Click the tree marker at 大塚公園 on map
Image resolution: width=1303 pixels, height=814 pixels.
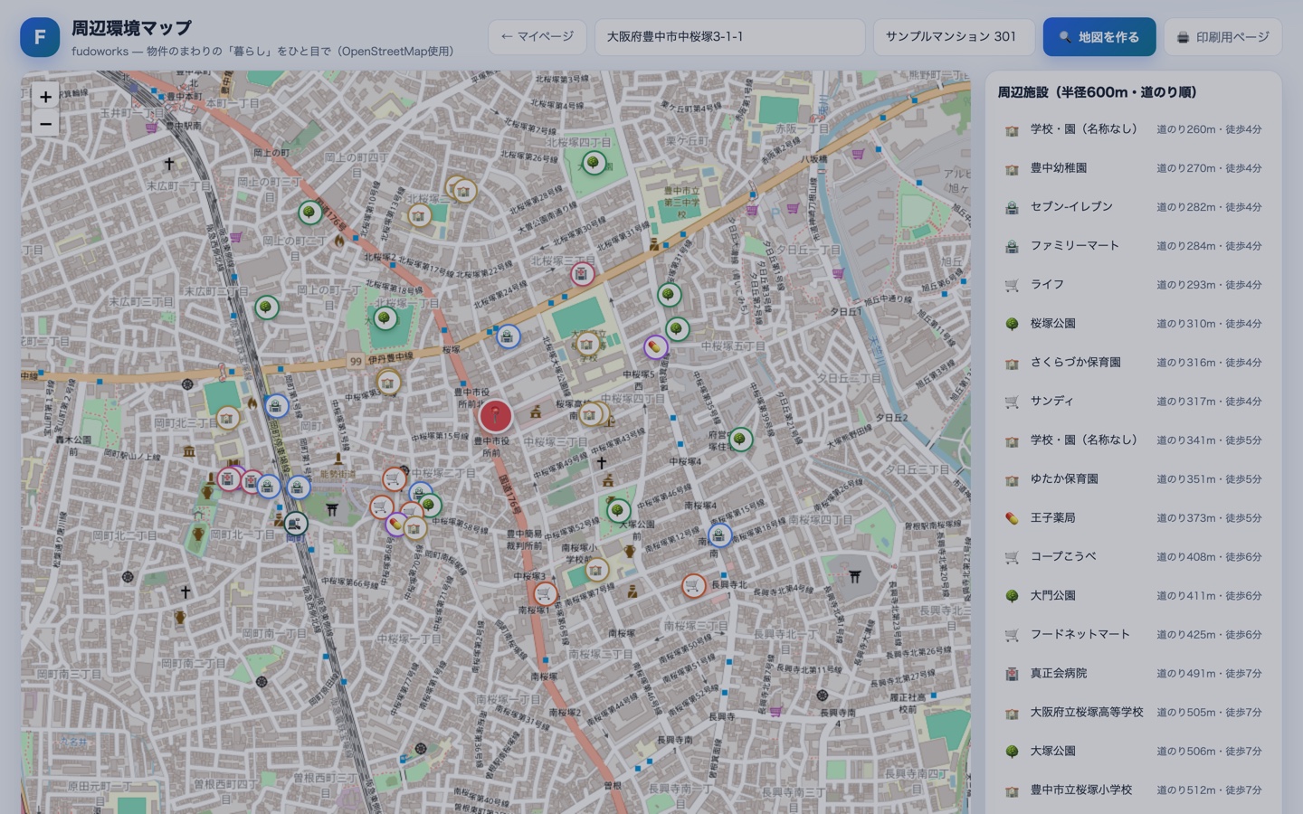tap(618, 510)
